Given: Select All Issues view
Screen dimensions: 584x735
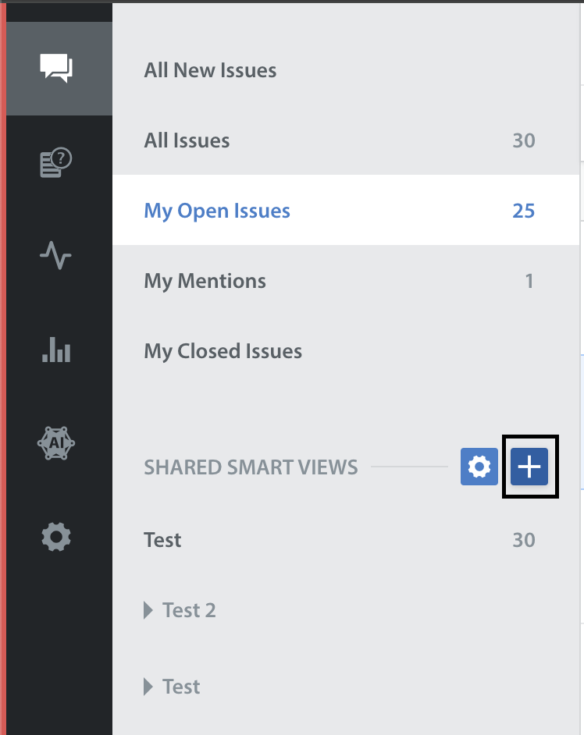Looking at the screenshot, I should point(187,140).
